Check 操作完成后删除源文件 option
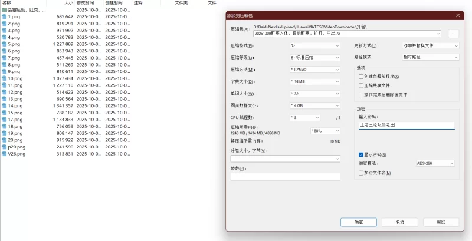 pyautogui.click(x=361, y=95)
